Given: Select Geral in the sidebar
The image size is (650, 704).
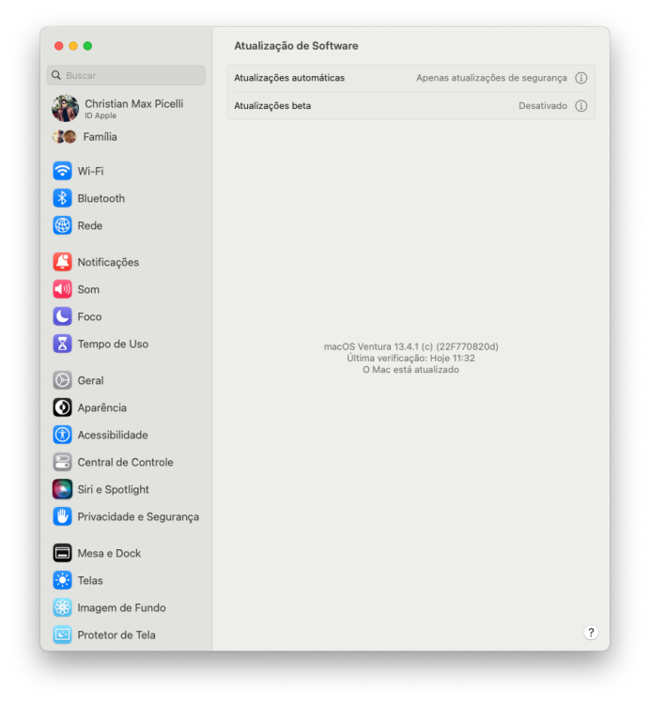Looking at the screenshot, I should 126,381.
